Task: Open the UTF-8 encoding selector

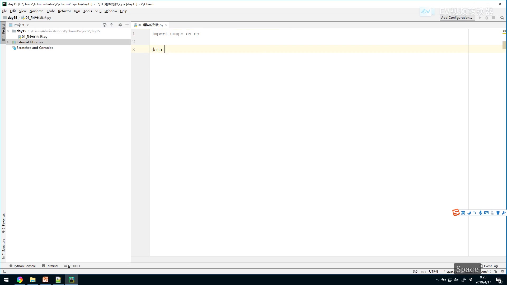Action: (x=435, y=271)
